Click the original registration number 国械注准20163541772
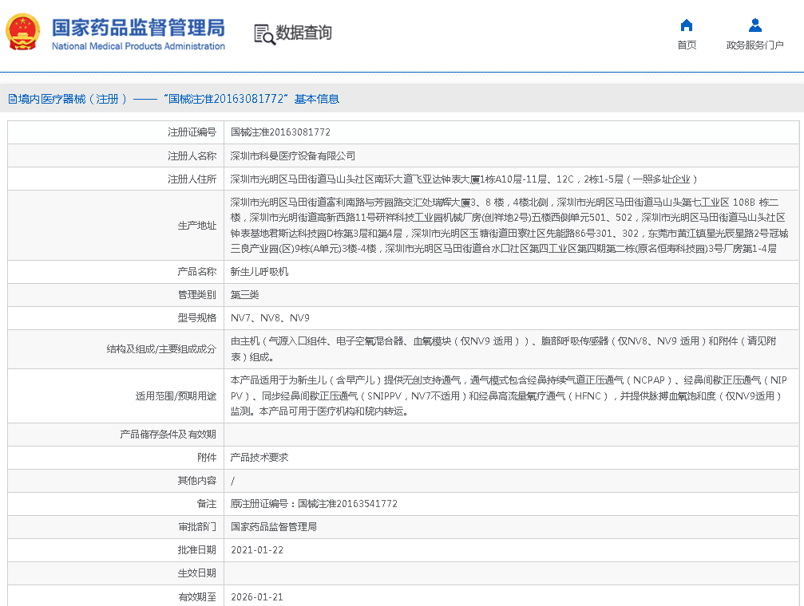The image size is (804, 606). pos(347,504)
